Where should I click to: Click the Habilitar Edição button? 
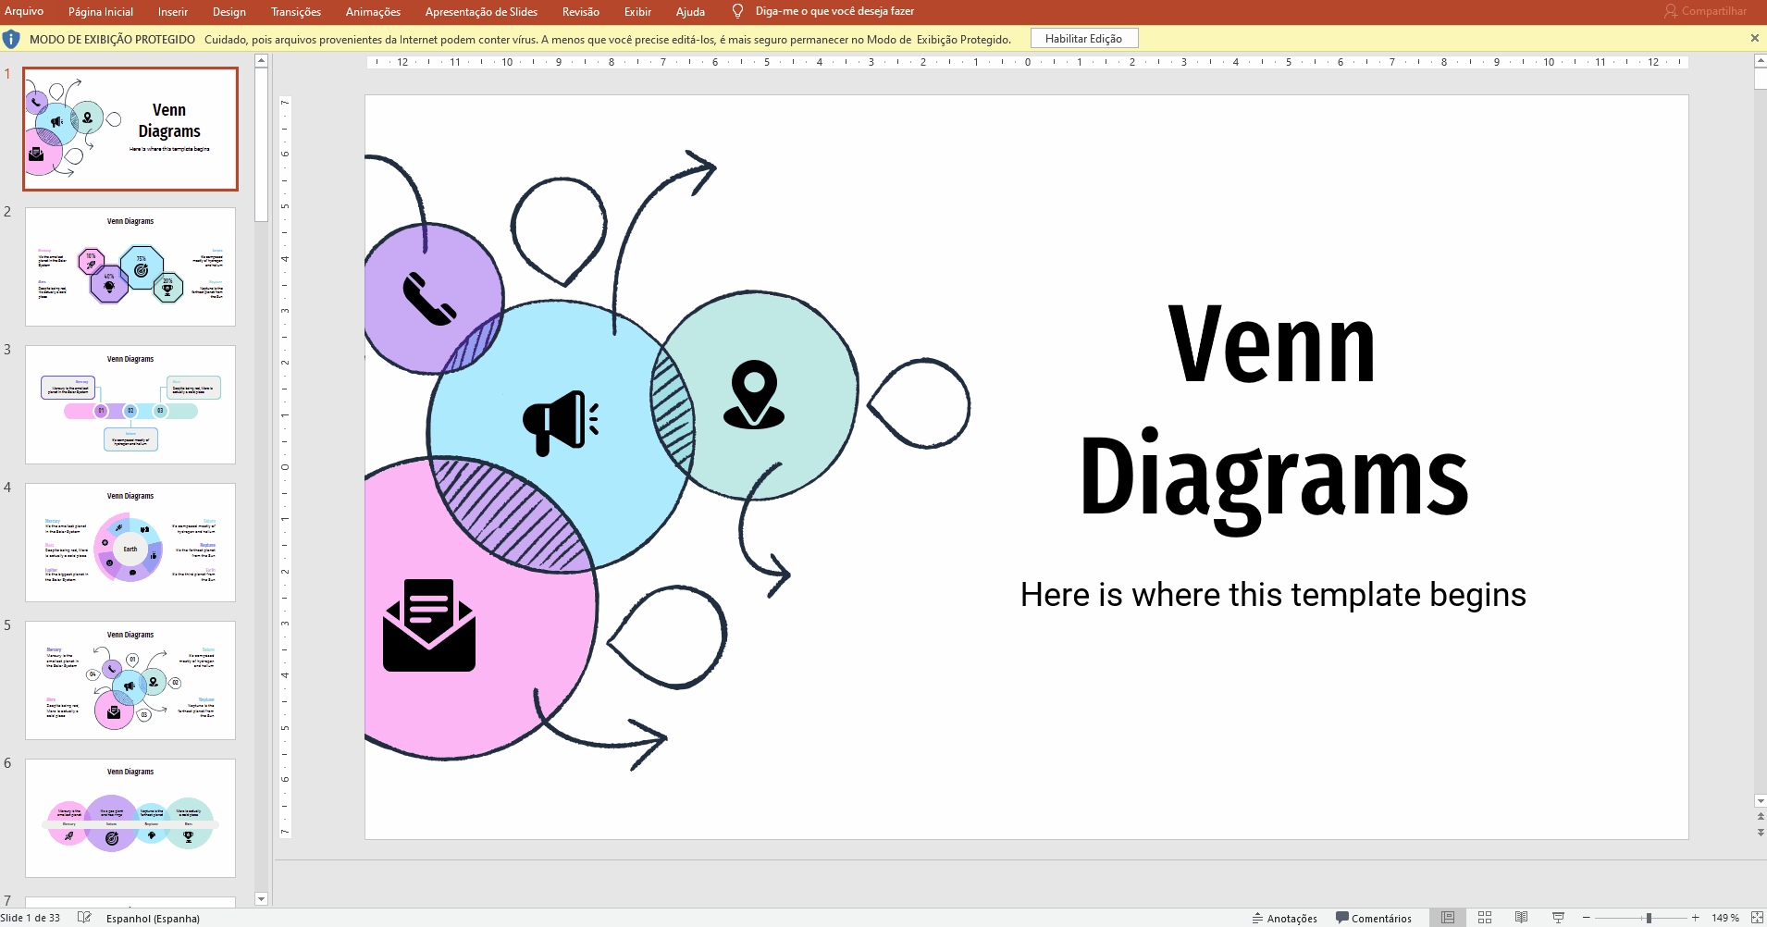click(x=1083, y=39)
